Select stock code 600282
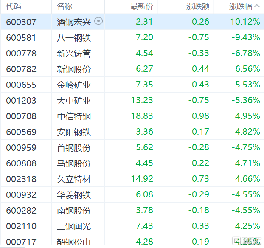 [x=21, y=211]
